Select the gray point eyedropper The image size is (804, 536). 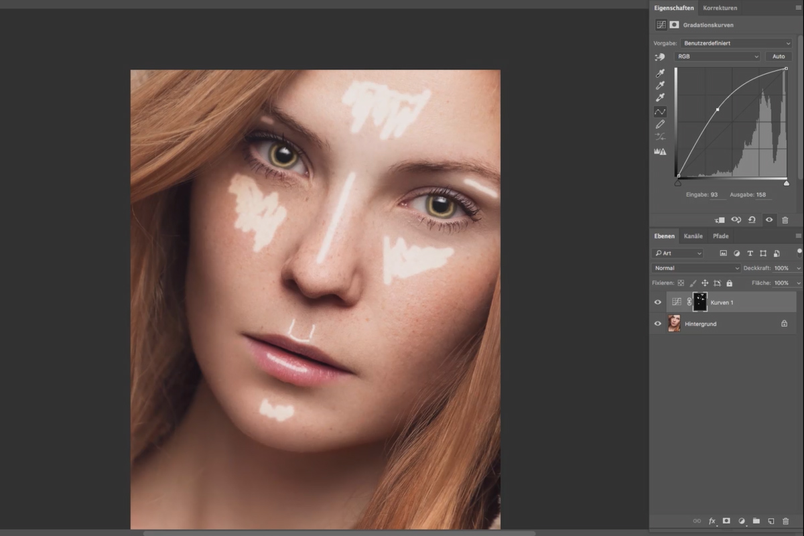coord(660,86)
